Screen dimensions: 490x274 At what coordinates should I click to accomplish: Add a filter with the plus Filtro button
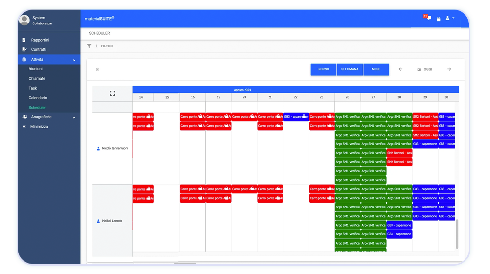(x=104, y=46)
